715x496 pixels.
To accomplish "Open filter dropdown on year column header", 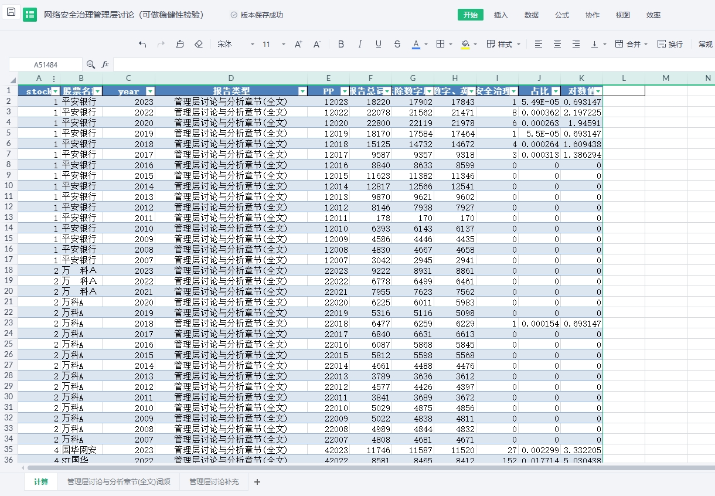I will [150, 91].
